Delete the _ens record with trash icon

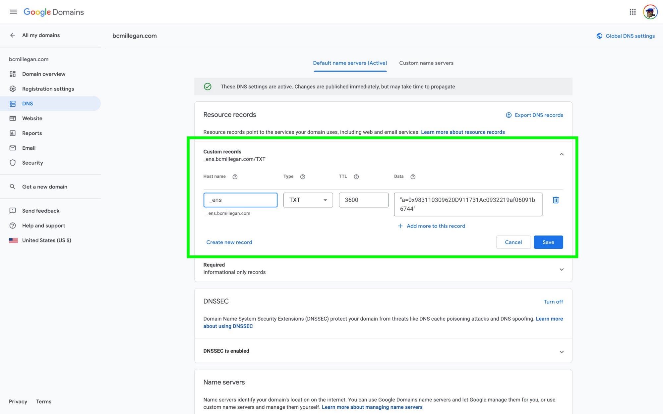556,200
